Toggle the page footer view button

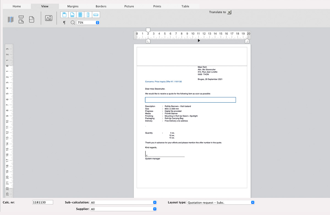(x=72, y=15)
